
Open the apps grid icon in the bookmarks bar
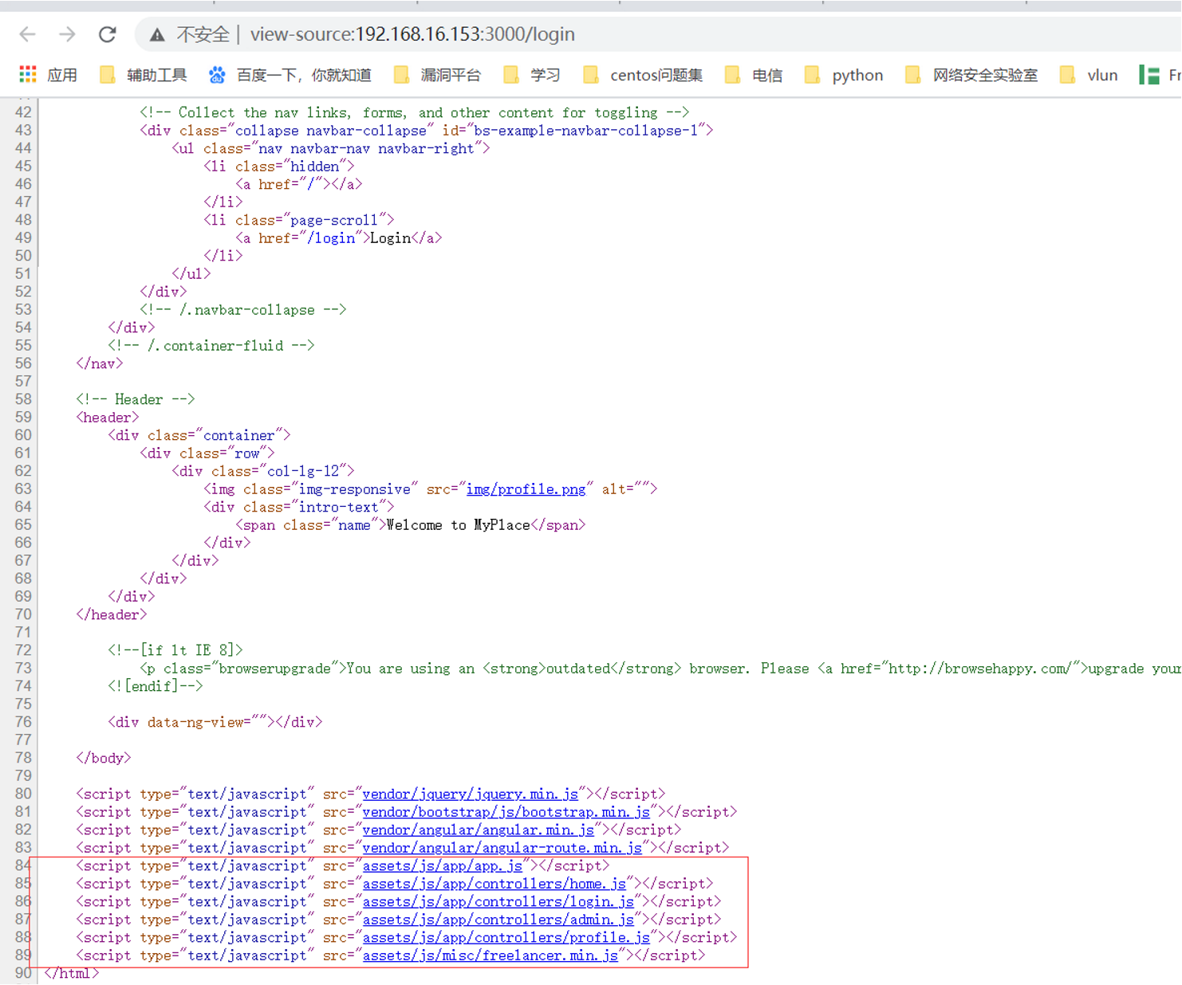tap(28, 75)
